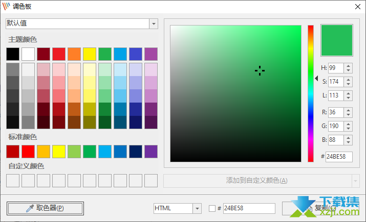Pick the violet standard color swatch
This screenshot has width=366, height=222.
pyautogui.click(x=151, y=152)
